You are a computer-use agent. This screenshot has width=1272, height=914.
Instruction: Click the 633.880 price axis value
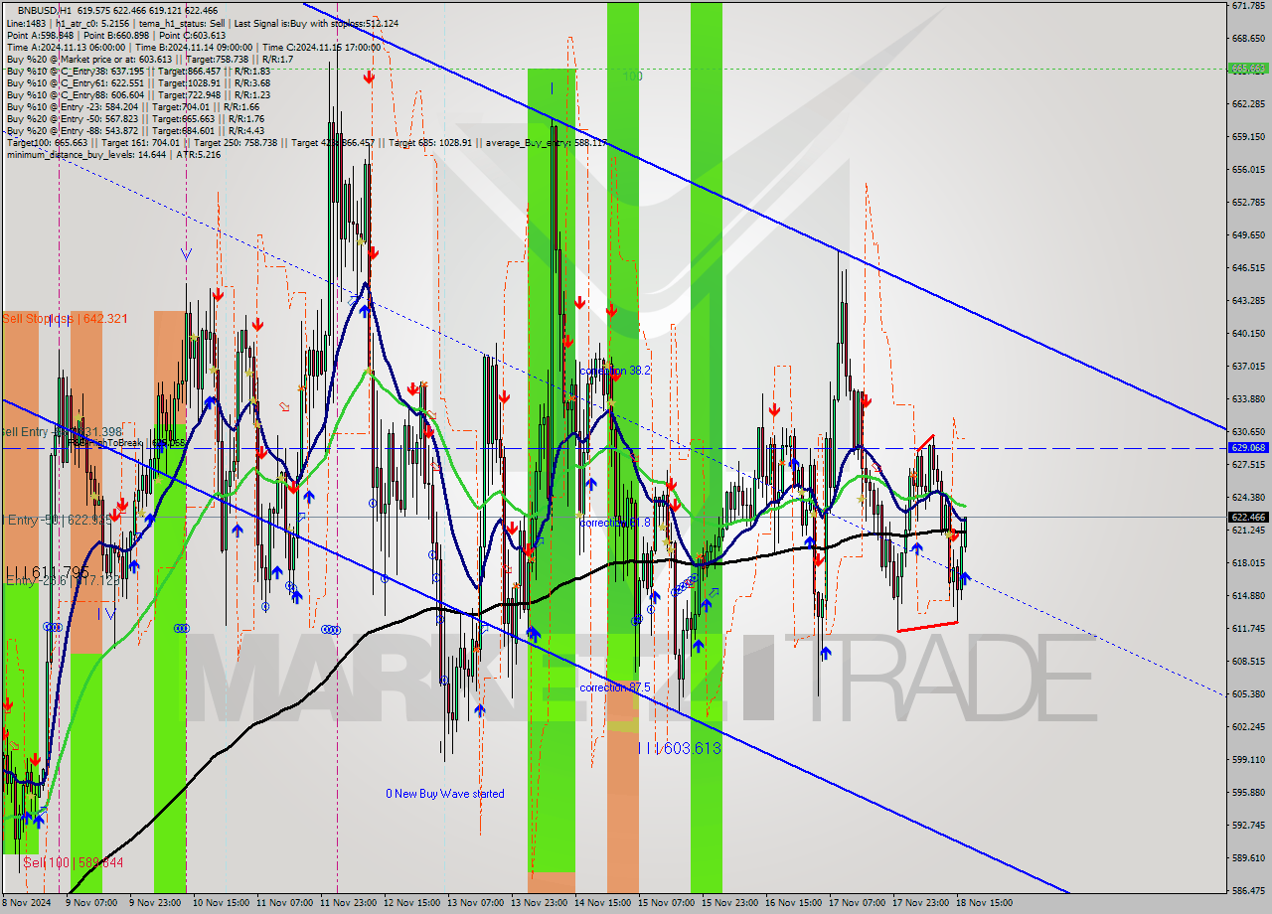1248,398
